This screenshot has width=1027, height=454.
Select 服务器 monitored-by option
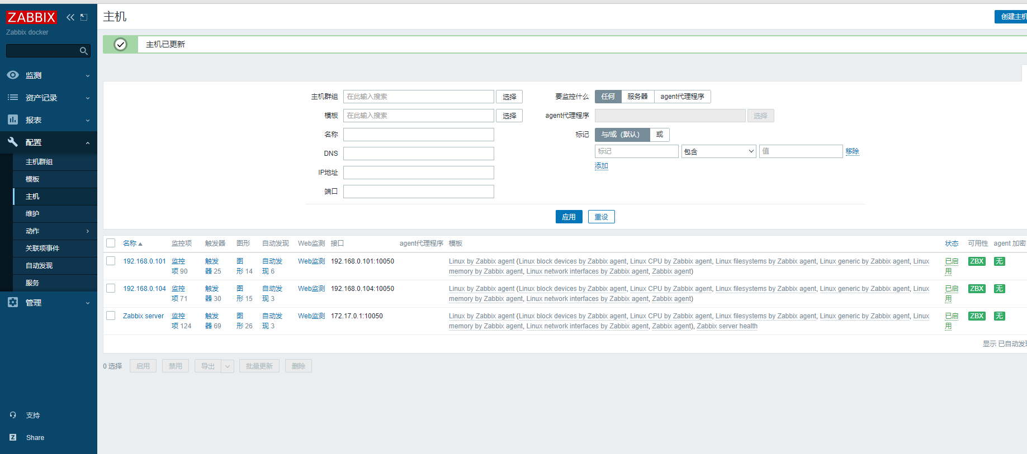[x=637, y=97]
